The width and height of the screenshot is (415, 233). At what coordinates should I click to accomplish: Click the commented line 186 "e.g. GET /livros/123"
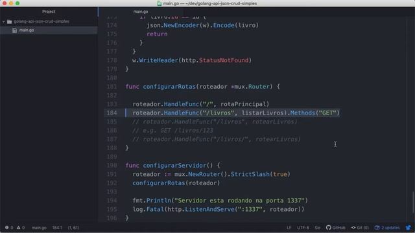172,131
